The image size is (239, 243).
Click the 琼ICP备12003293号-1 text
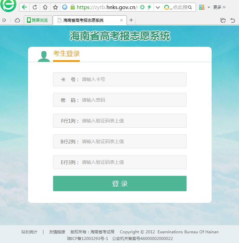pyautogui.click(x=87, y=238)
